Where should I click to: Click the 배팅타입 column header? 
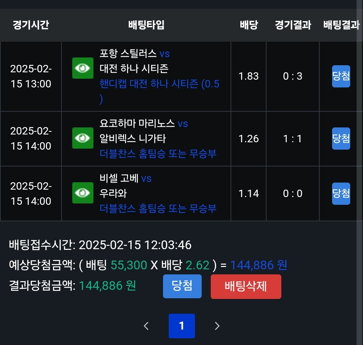pos(146,25)
